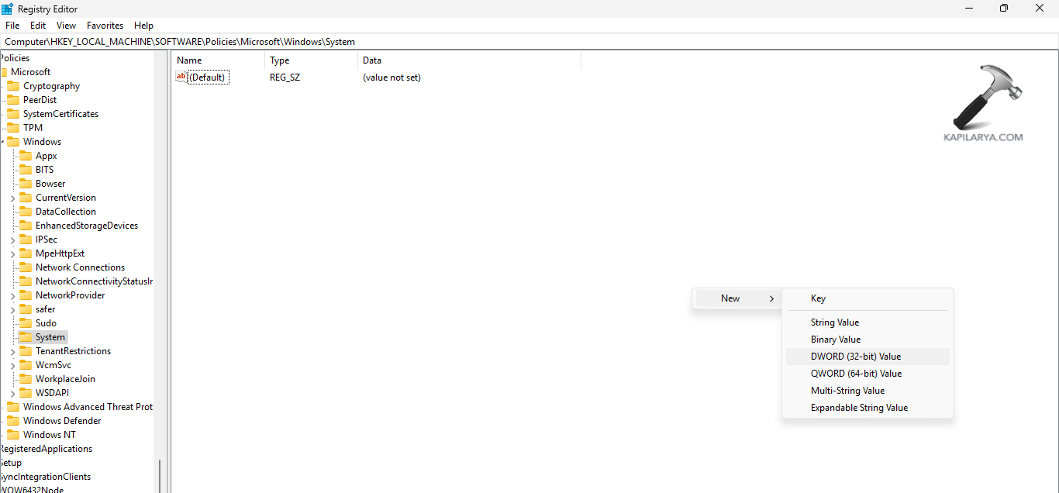Click the SystemCertificates folder icon
The image size is (1059, 493).
point(13,114)
